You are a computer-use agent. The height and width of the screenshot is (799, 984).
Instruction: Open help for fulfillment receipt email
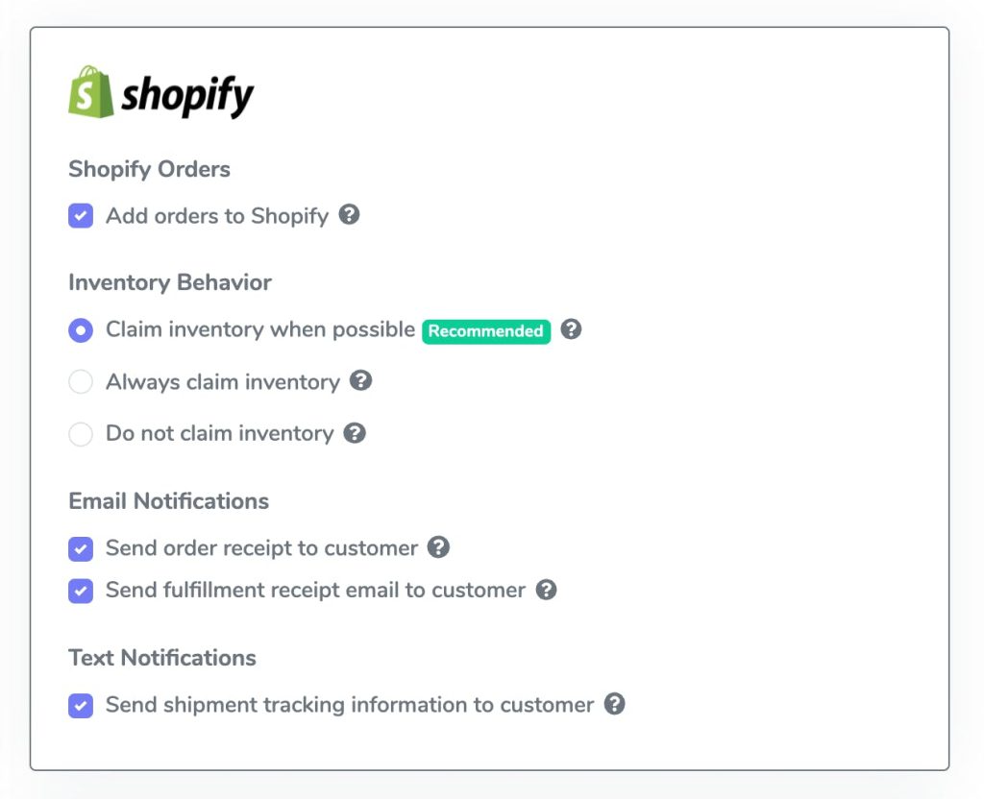[546, 591]
